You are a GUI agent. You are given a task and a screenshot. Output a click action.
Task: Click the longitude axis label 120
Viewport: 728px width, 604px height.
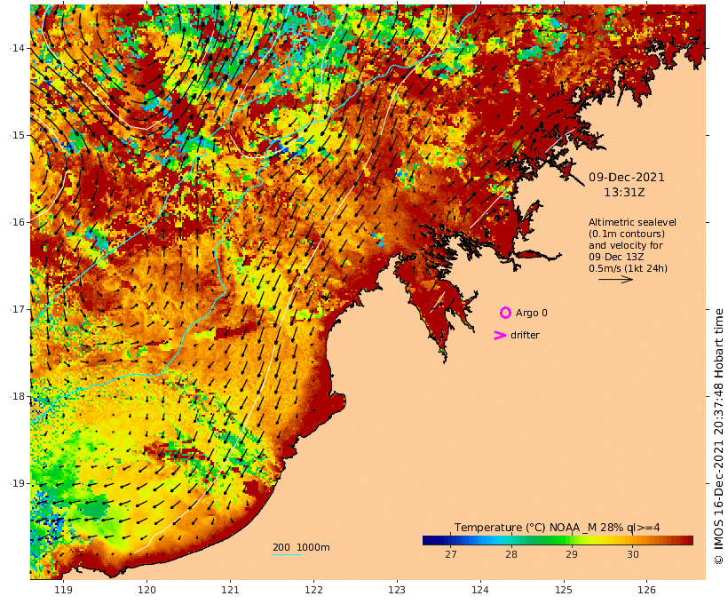click(146, 590)
